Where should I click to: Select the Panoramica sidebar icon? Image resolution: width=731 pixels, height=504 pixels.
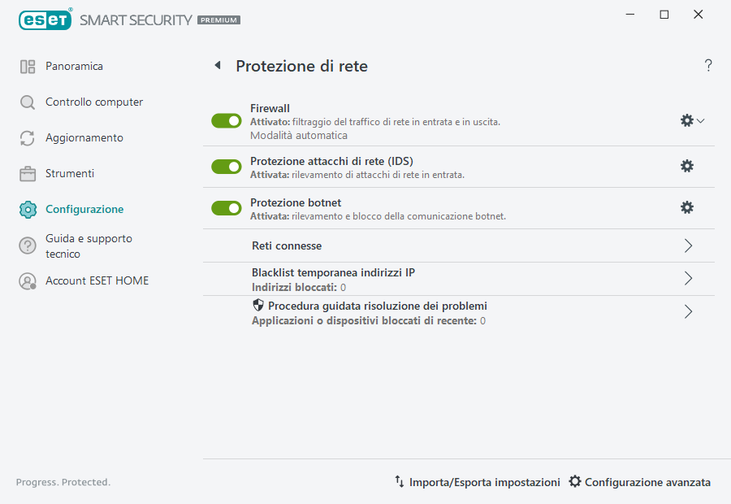[26, 66]
